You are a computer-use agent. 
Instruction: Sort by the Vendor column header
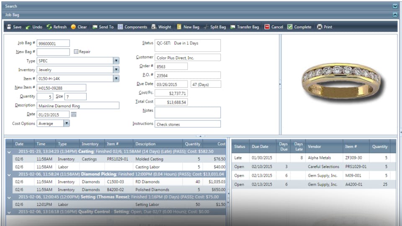(x=324, y=147)
